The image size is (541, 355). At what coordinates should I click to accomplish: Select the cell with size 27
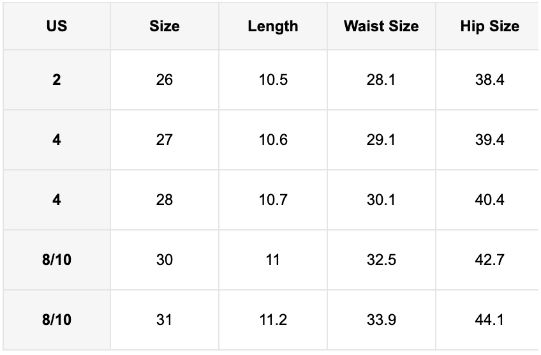(164, 140)
